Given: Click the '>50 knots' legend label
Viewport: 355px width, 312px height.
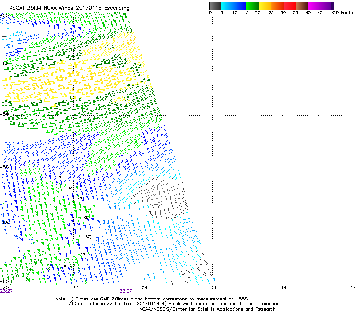Looking at the screenshot, I should pos(341,13).
